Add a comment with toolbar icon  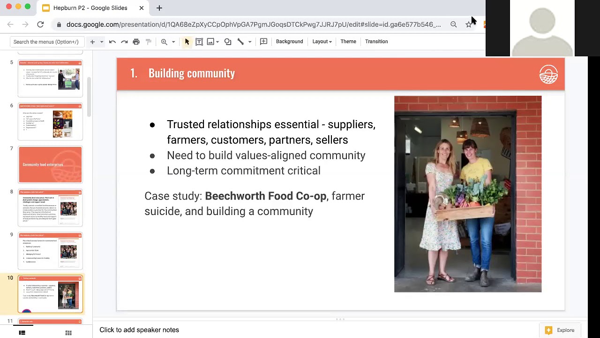click(x=263, y=42)
